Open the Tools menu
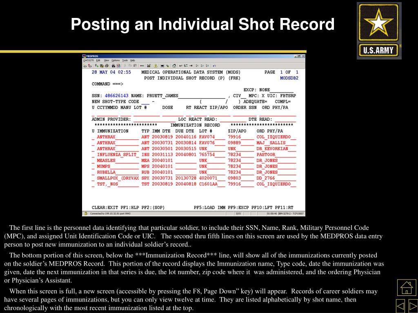 (125, 60)
